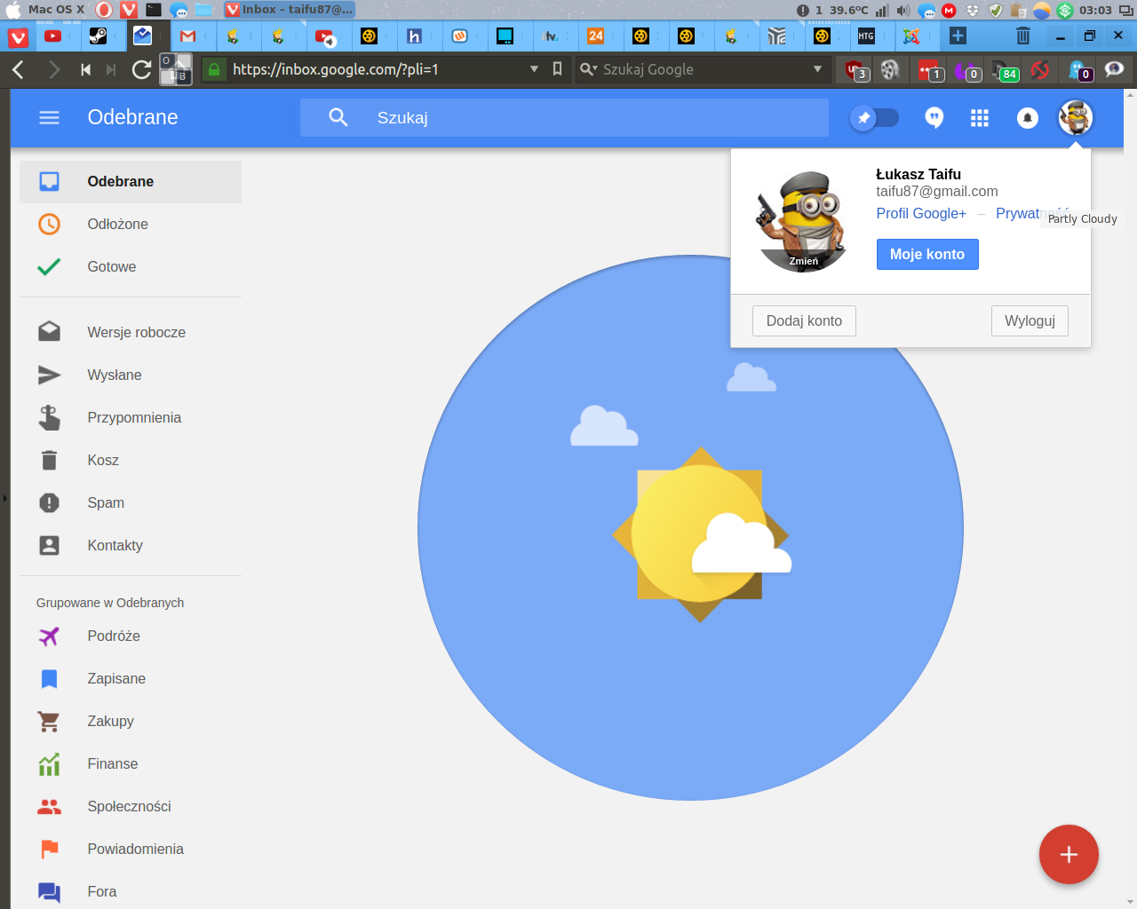Click the Powiadomienia flag icon
The image size is (1137, 909).
click(x=50, y=849)
